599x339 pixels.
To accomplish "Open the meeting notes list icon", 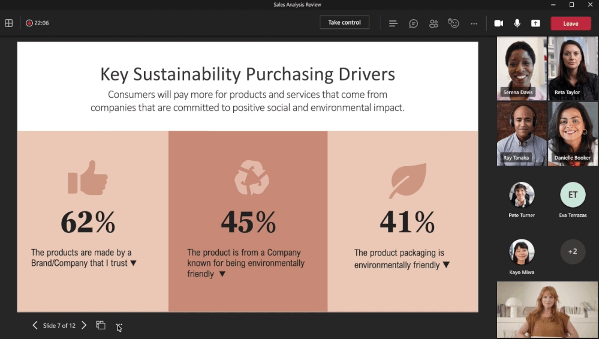I will (x=393, y=23).
